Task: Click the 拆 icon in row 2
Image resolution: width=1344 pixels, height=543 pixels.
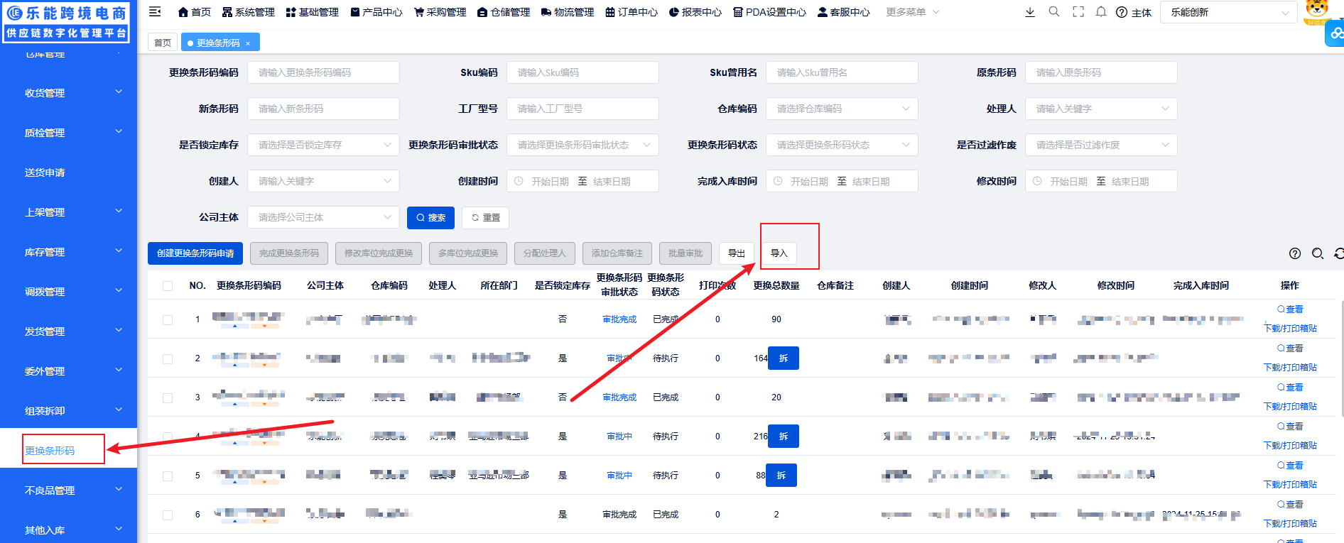Action: (x=784, y=358)
